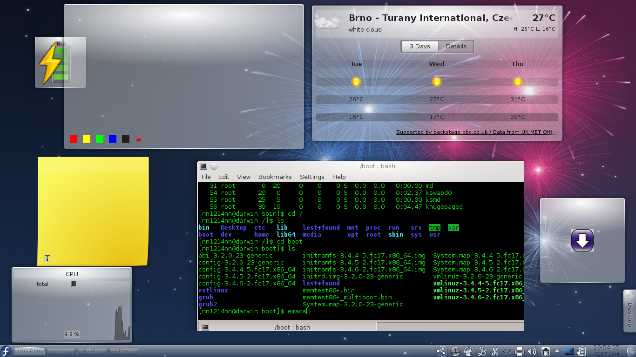This screenshot has height=357, width=636.
Task: Pick the red color swatch
Action: coord(74,139)
